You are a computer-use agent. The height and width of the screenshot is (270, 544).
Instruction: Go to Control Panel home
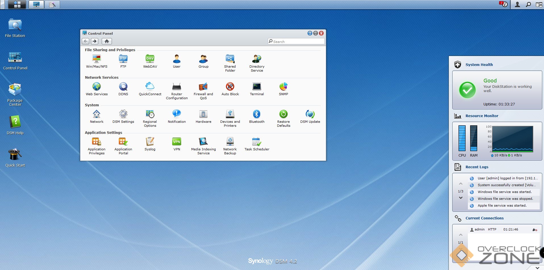tap(107, 41)
